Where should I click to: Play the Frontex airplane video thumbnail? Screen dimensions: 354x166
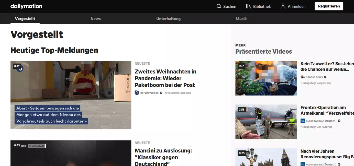tap(266, 122)
